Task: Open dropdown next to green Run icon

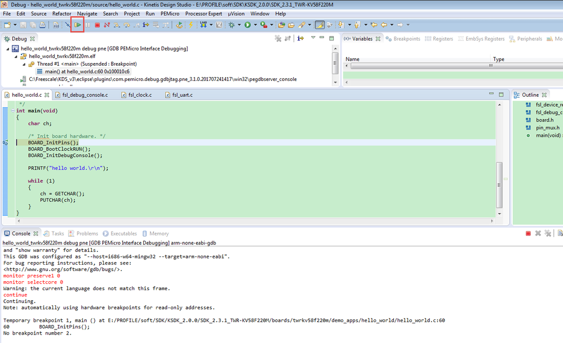Action: tap(255, 25)
